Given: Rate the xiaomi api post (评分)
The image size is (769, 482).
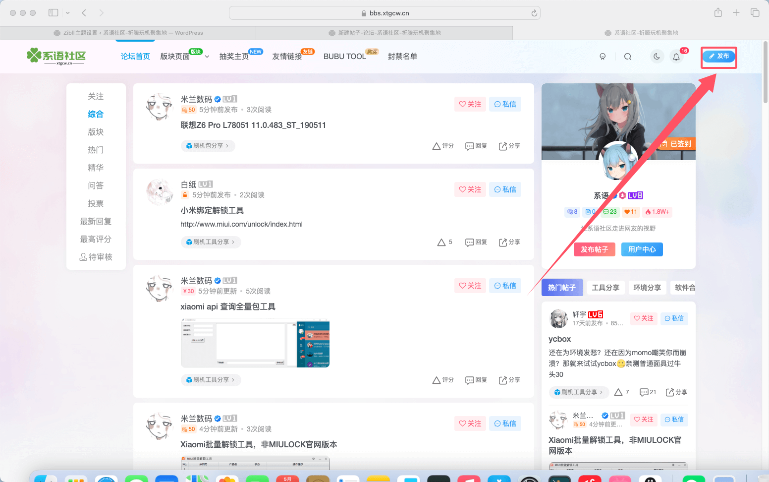Looking at the screenshot, I should click(443, 380).
